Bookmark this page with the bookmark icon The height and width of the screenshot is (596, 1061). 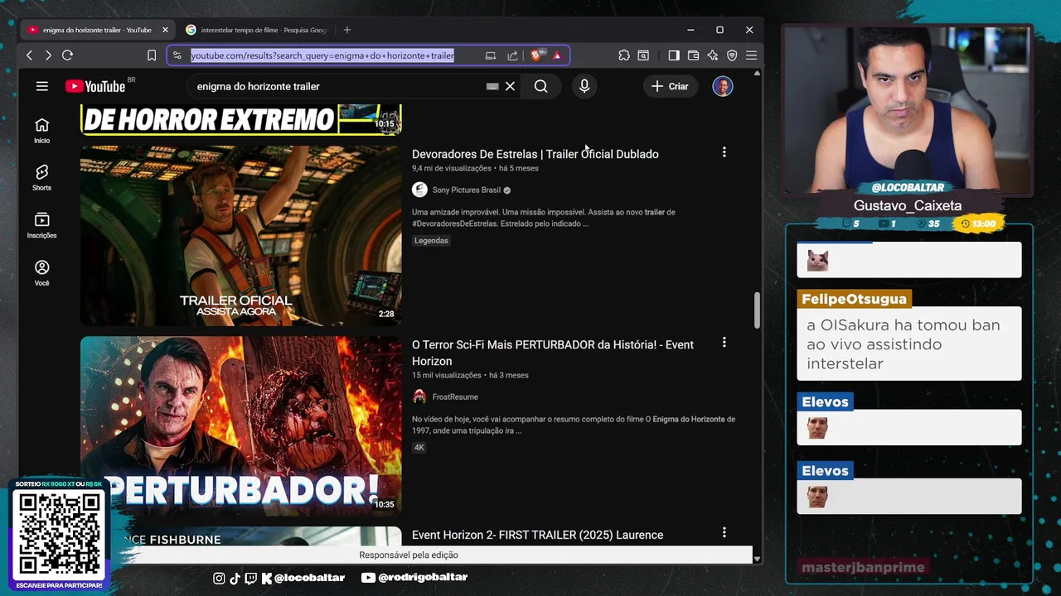(x=152, y=55)
